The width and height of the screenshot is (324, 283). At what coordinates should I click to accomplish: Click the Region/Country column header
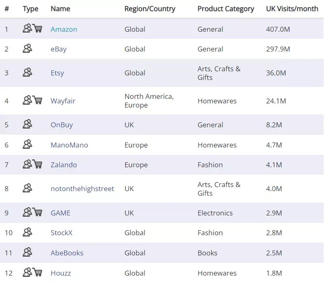(x=150, y=9)
